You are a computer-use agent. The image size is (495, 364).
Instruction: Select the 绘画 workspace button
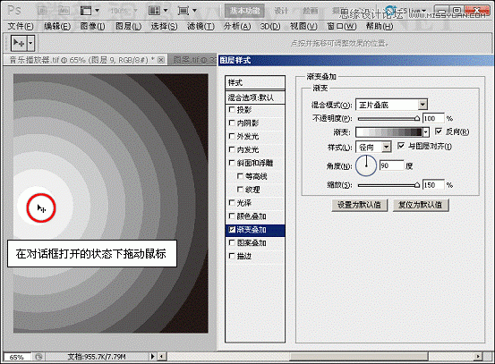coord(311,11)
